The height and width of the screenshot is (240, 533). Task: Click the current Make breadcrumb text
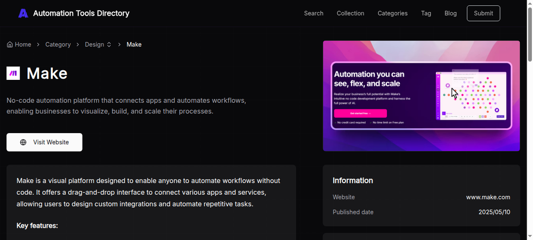click(x=134, y=45)
